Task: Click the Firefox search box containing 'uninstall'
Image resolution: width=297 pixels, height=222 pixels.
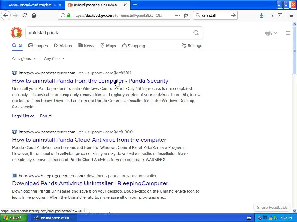Action: [x=215, y=16]
